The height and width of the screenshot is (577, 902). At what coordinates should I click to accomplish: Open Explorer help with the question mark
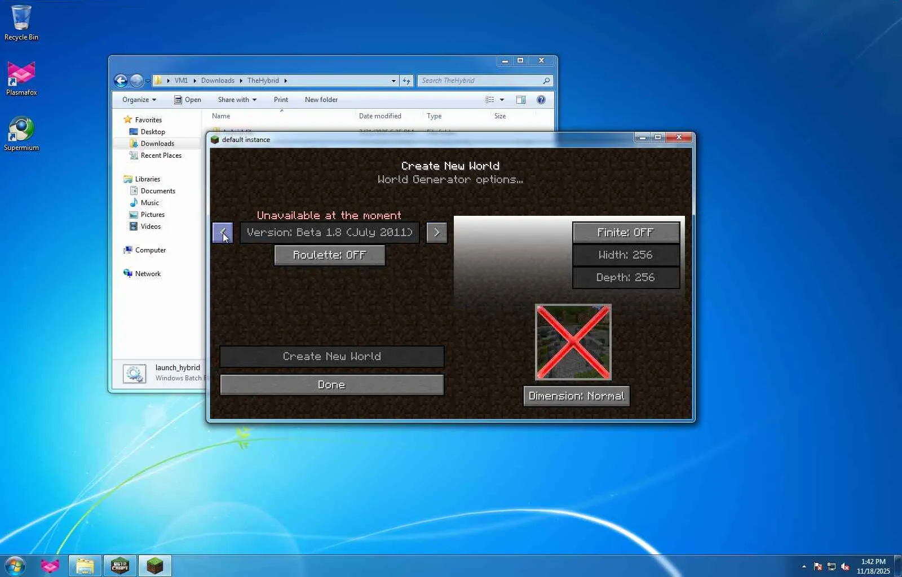point(541,100)
